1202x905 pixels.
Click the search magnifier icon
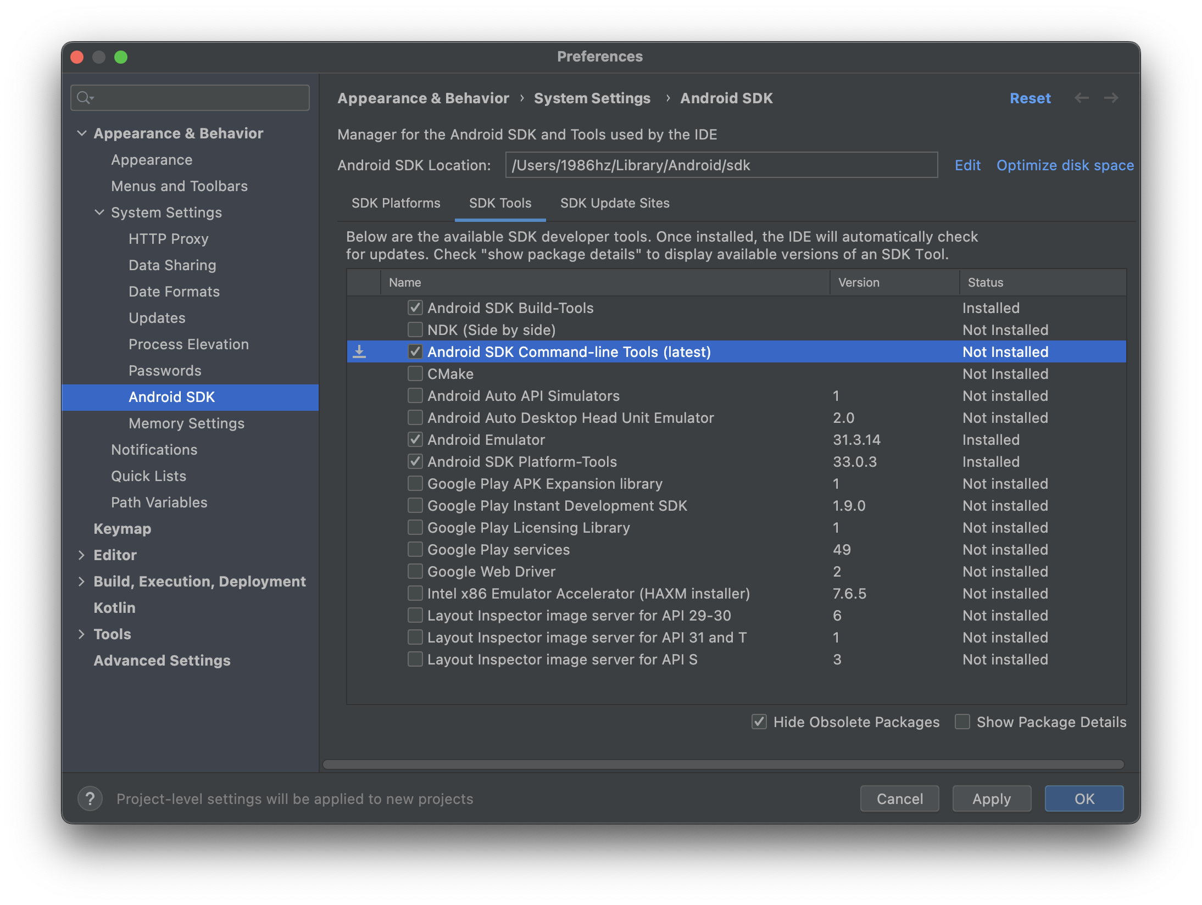click(84, 98)
